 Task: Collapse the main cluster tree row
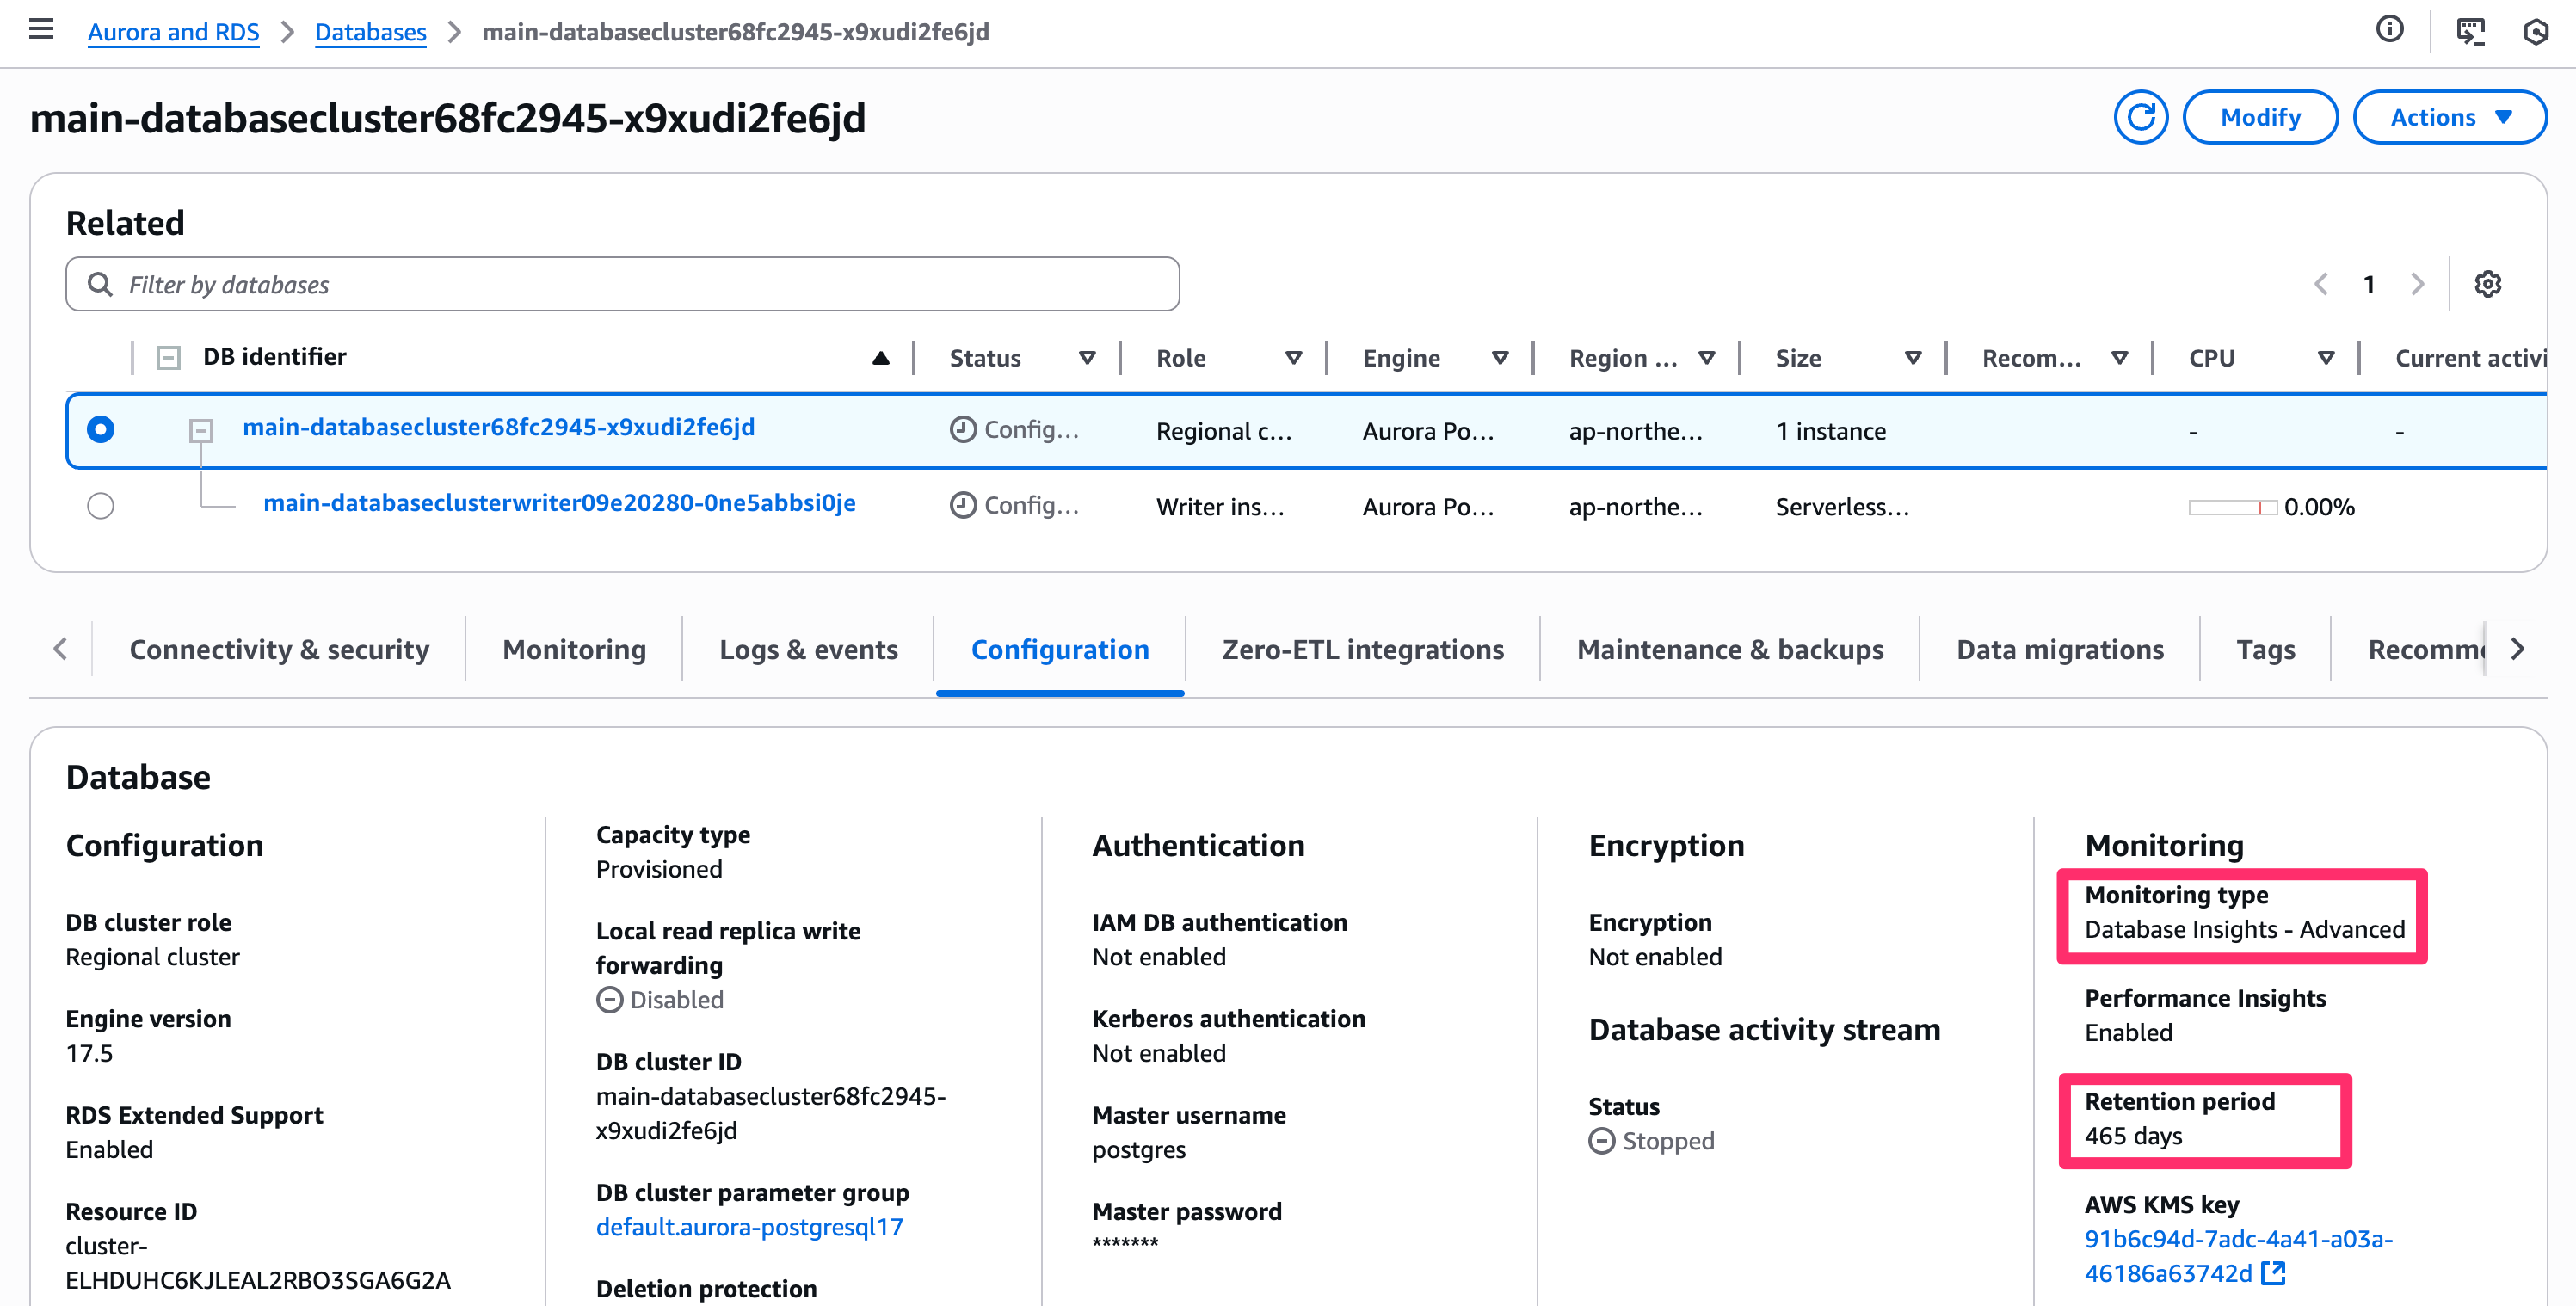[x=201, y=430]
